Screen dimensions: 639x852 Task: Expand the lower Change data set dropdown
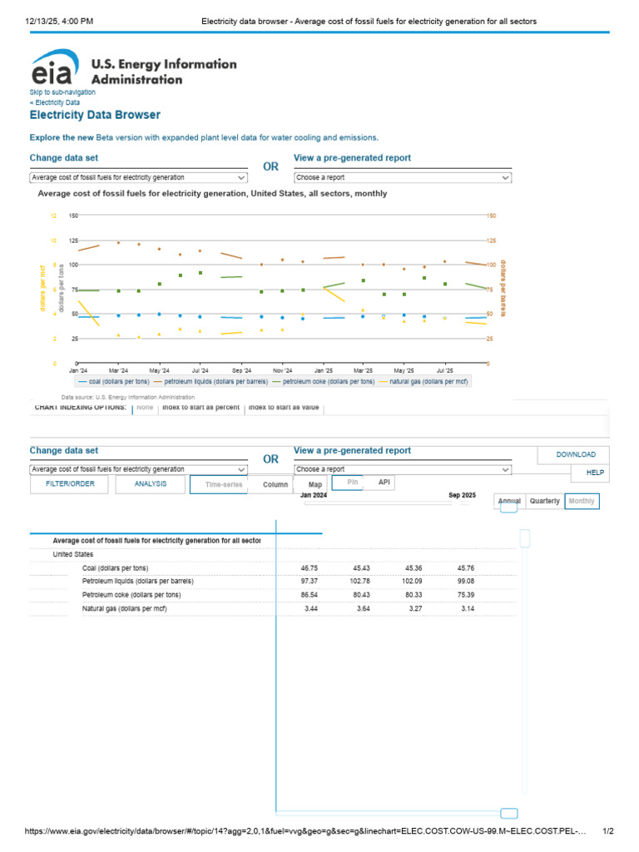139,469
